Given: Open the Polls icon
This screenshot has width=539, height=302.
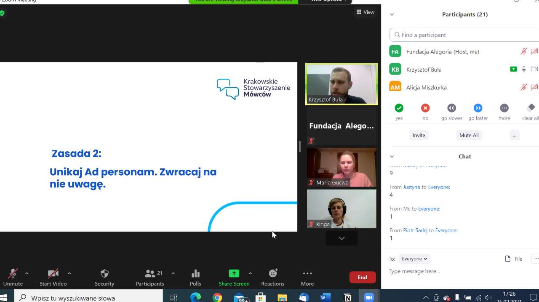Looking at the screenshot, I should (x=195, y=273).
